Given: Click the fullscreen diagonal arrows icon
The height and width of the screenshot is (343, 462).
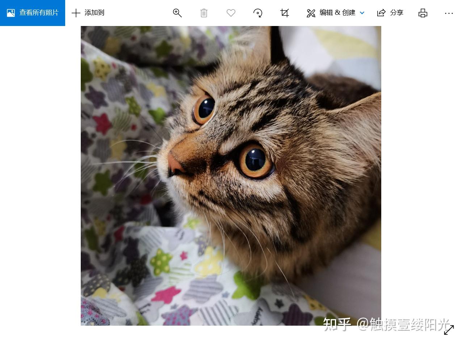Looking at the screenshot, I should click(x=449, y=330).
